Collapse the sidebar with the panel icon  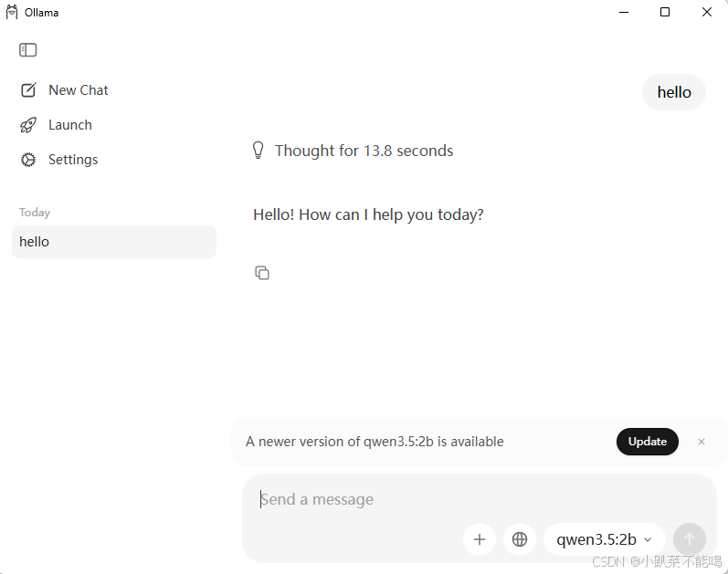[27, 49]
